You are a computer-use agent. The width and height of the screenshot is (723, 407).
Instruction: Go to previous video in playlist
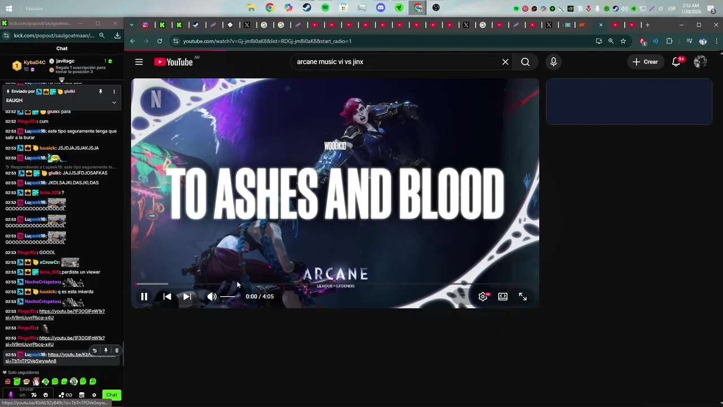click(x=167, y=296)
